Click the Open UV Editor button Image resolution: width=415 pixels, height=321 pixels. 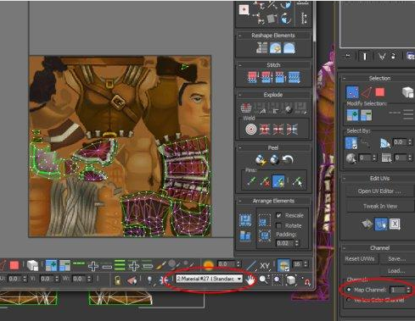point(379,191)
